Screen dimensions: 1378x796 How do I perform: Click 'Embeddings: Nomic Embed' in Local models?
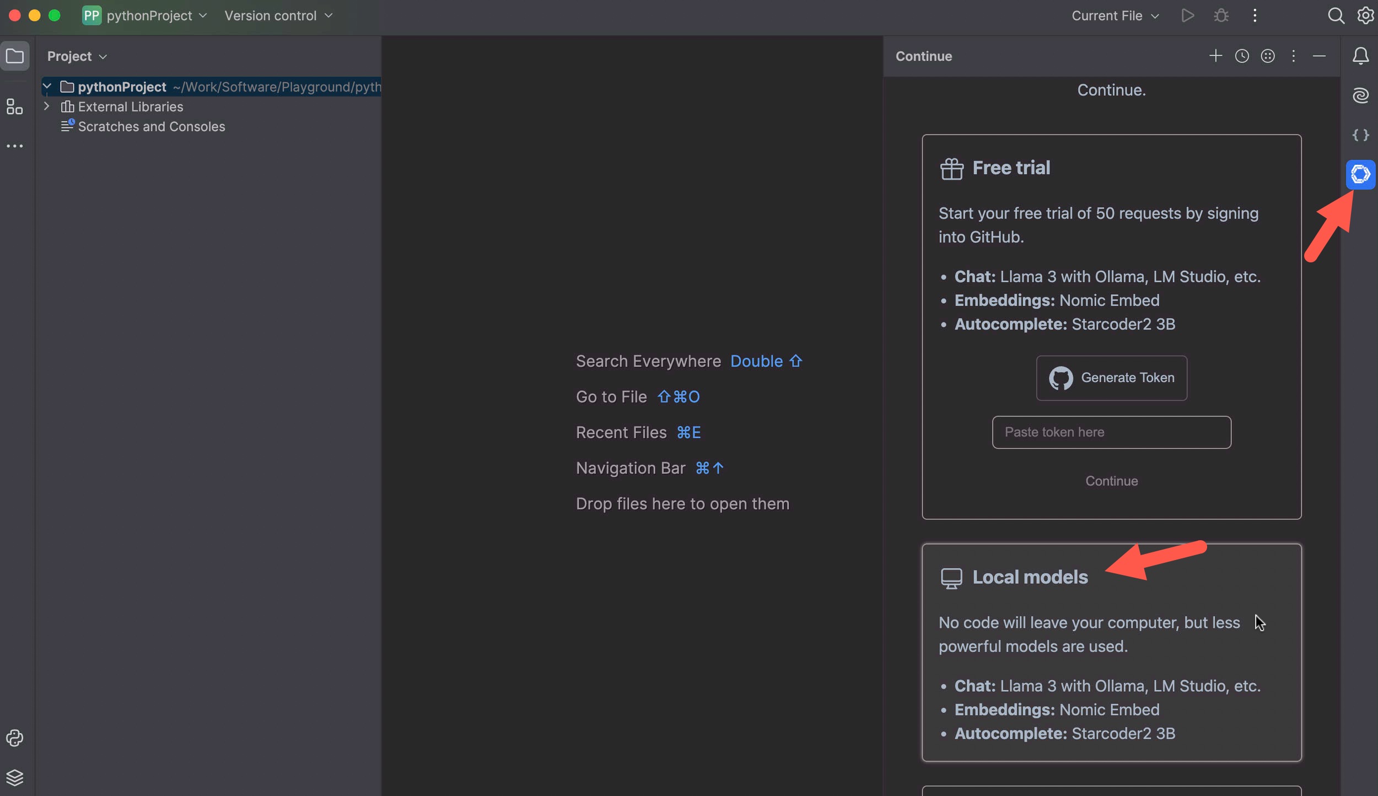coord(1057,709)
